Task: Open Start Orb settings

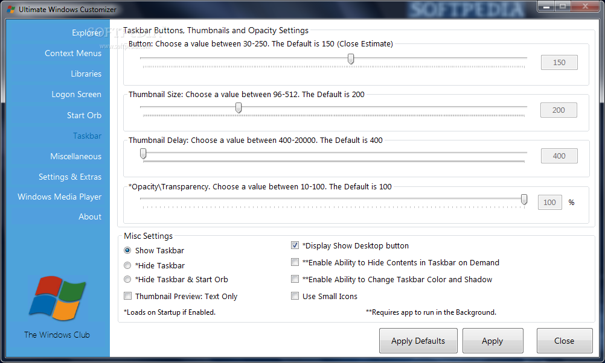Action: click(84, 115)
